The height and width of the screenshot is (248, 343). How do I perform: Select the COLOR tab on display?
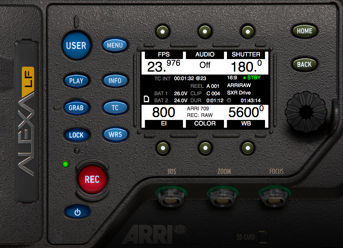(x=205, y=124)
